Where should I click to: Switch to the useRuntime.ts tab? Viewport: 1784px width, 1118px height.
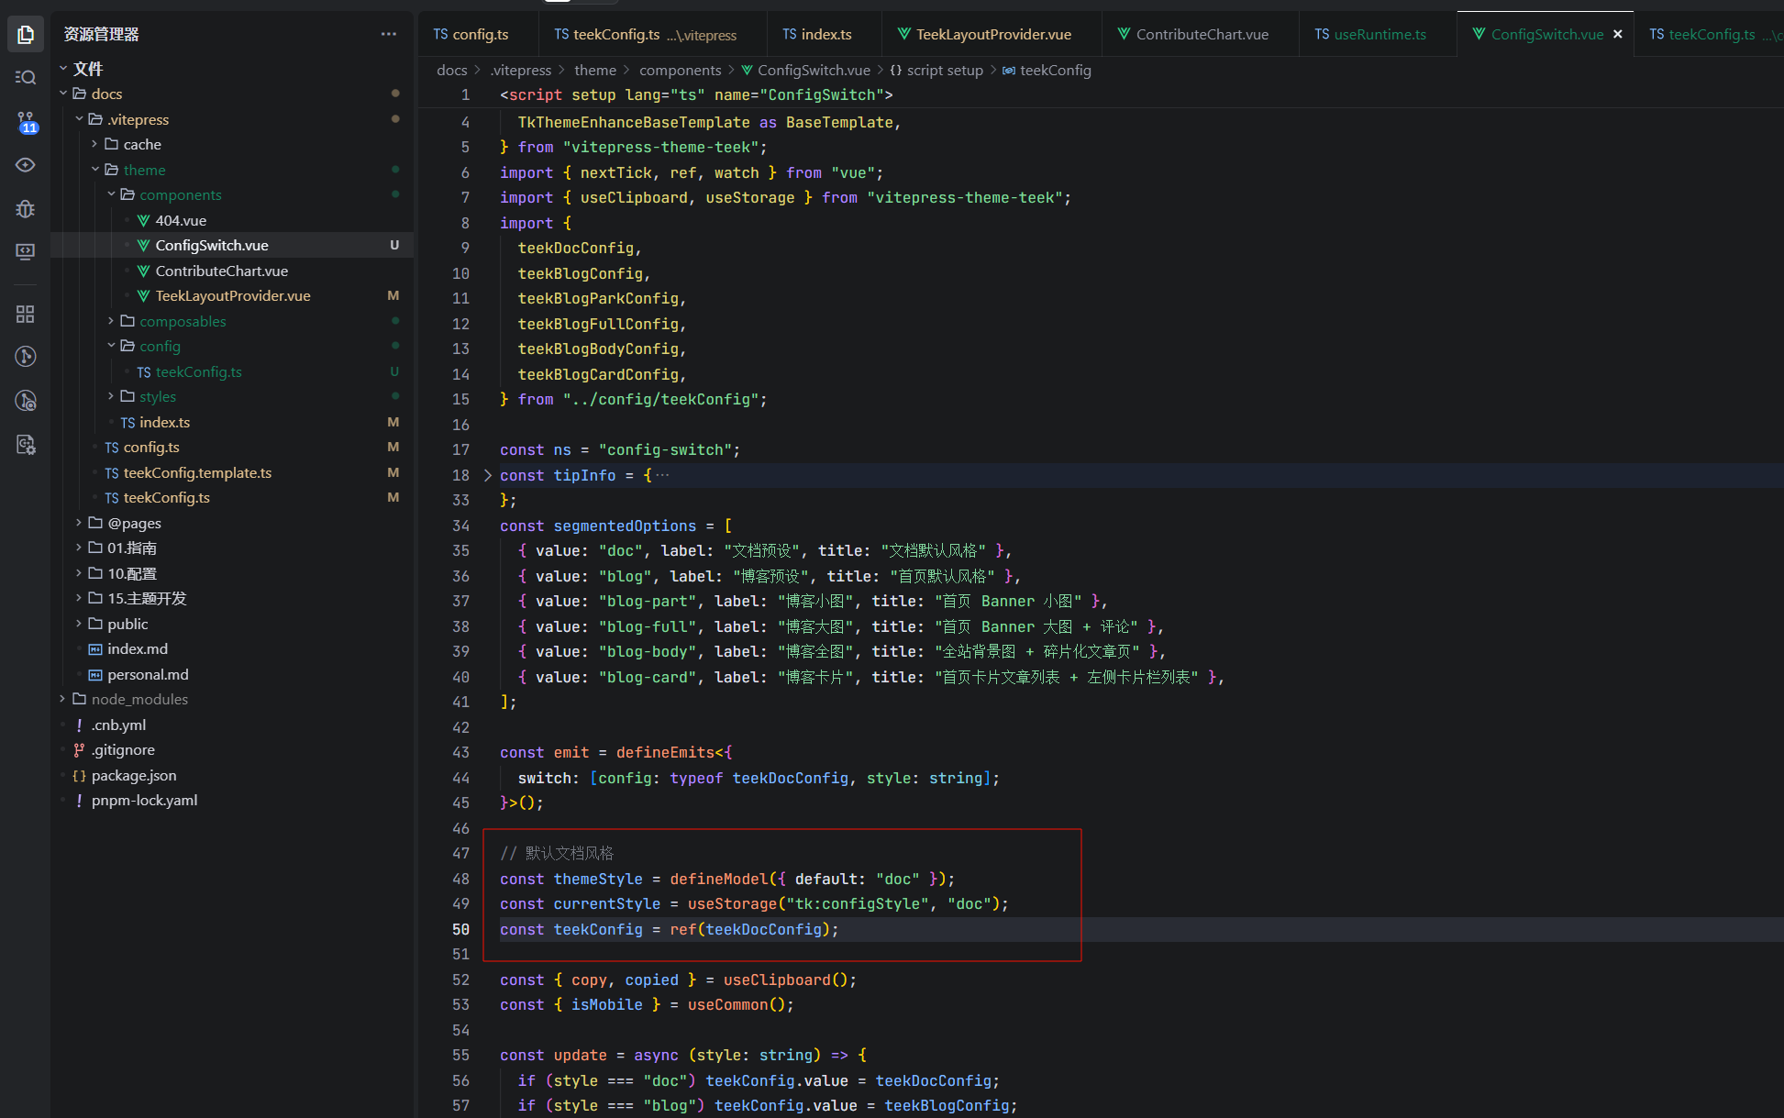tap(1379, 34)
